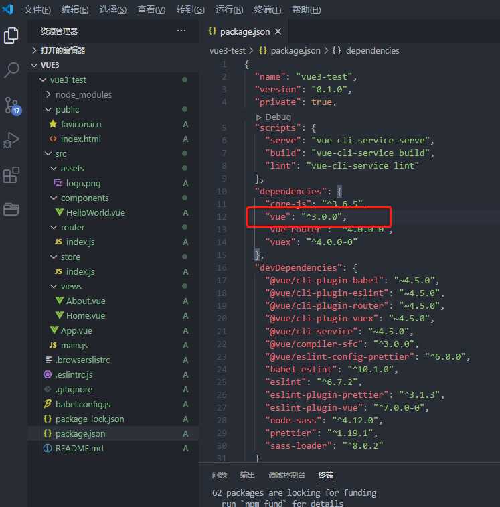Image resolution: width=500 pixels, height=507 pixels.
Task: Open the Search view in the activity bar
Action: point(11,70)
